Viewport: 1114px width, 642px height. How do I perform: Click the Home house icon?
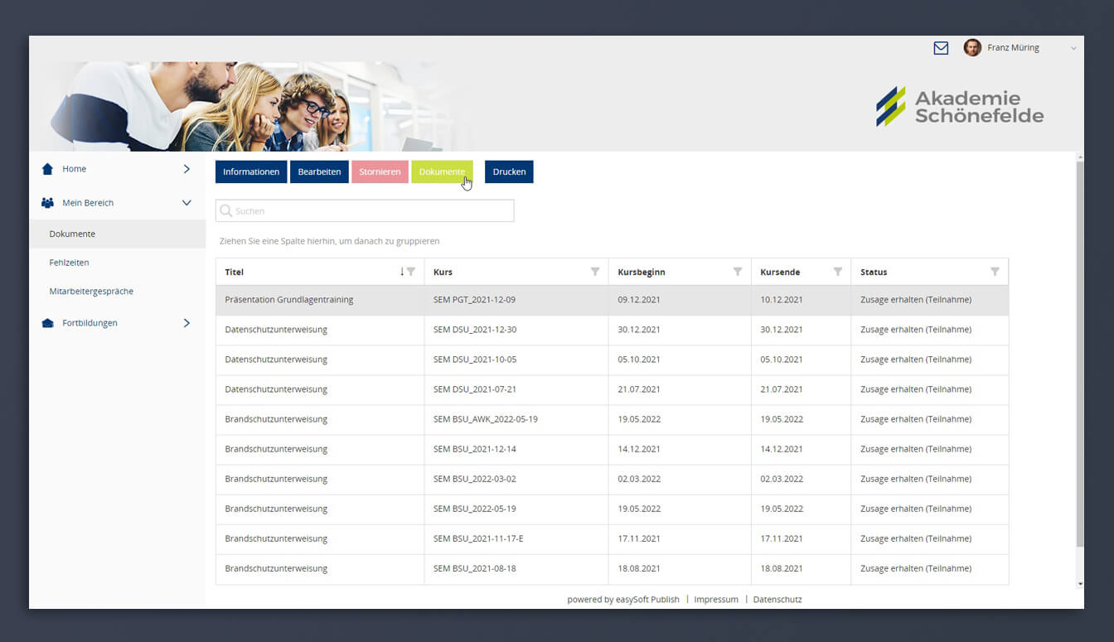click(47, 169)
